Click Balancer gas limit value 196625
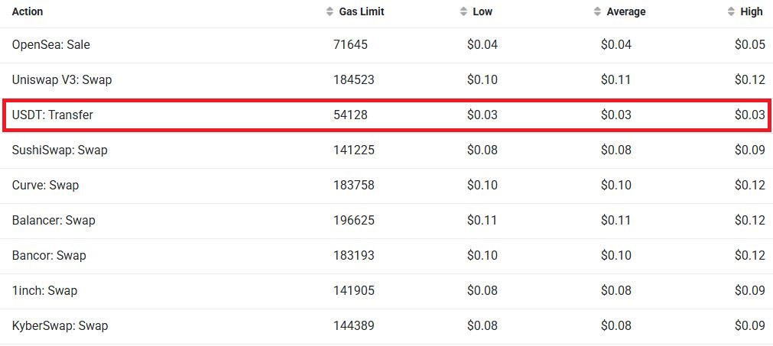The width and height of the screenshot is (773, 346). tap(353, 221)
